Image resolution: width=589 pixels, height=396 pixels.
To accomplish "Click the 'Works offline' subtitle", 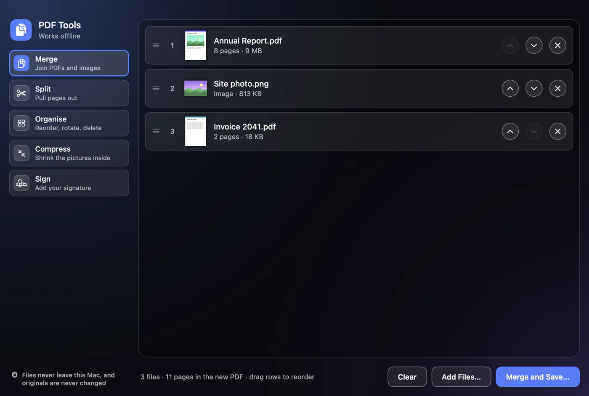I will 59,36.
